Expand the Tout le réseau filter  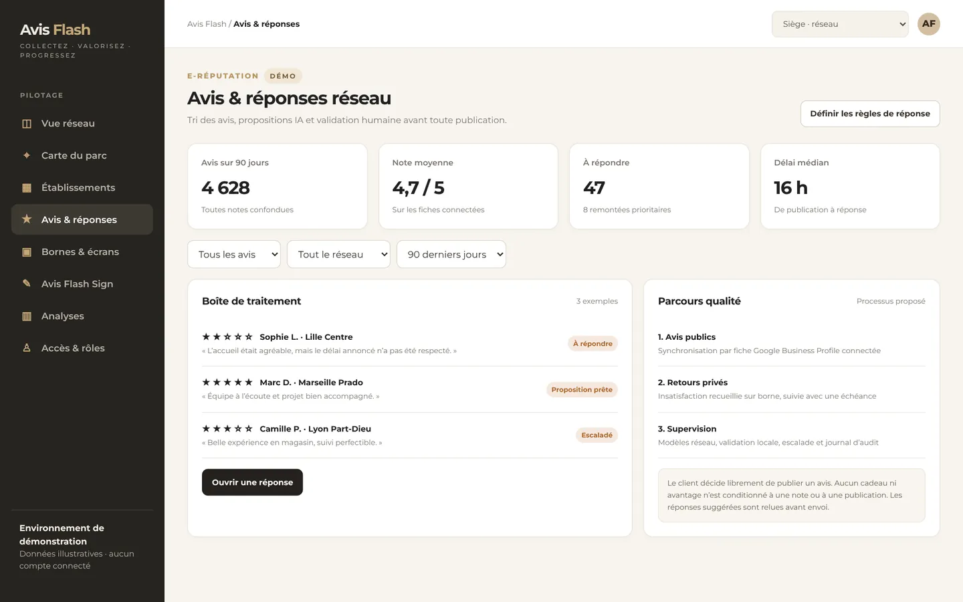(x=338, y=254)
